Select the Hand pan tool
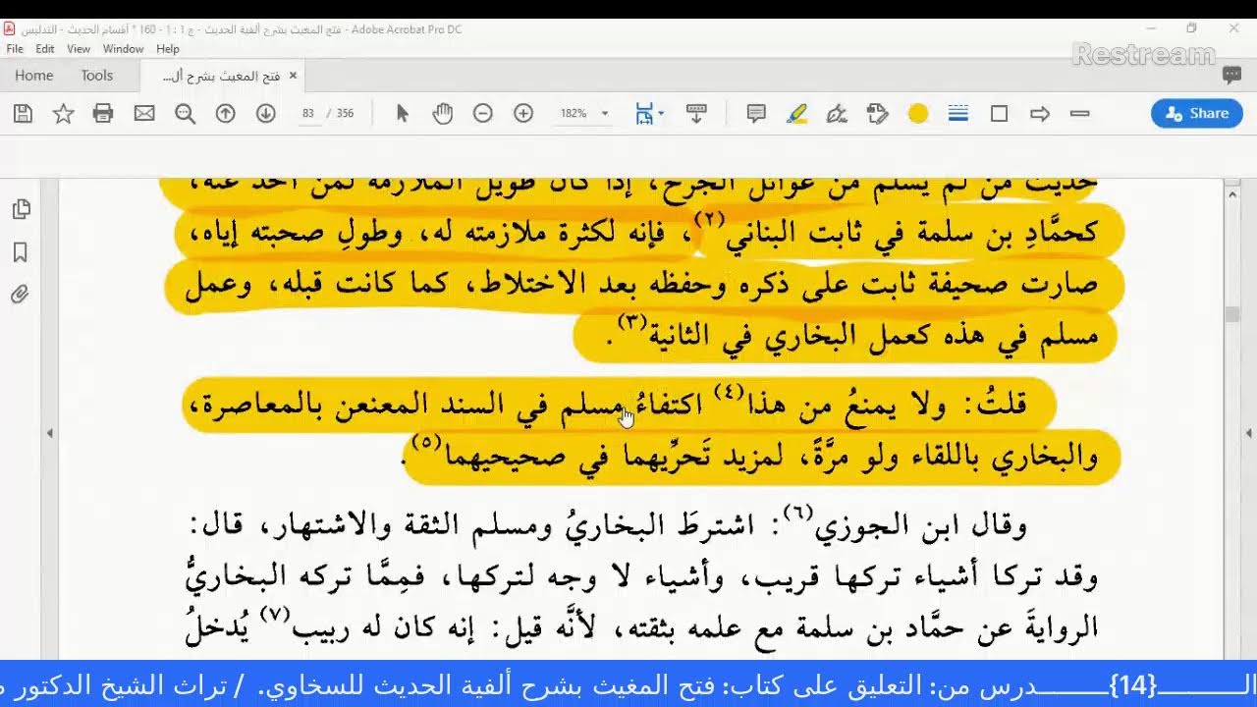The height and width of the screenshot is (707, 1257). coord(443,114)
